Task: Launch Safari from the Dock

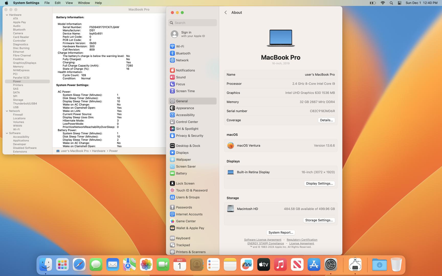Action: click(79, 264)
